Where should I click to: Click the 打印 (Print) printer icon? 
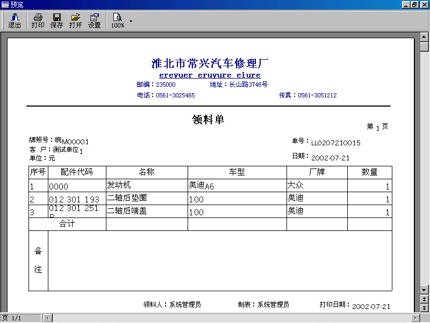[x=38, y=21]
